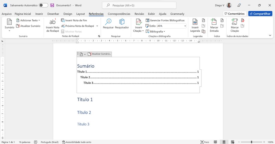Click Marcar Citação button
Viewport: 275px width, 144px height.
click(235, 25)
